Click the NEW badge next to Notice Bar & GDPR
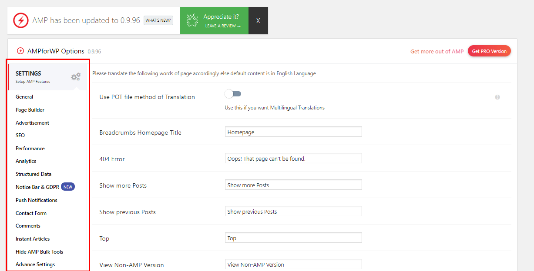 tap(68, 187)
